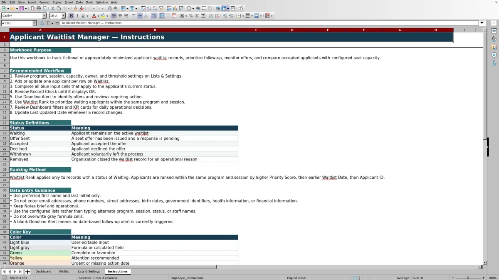The height and width of the screenshot is (280, 499).
Task: Click the AutoFilter funnel icon
Action: 161,8
